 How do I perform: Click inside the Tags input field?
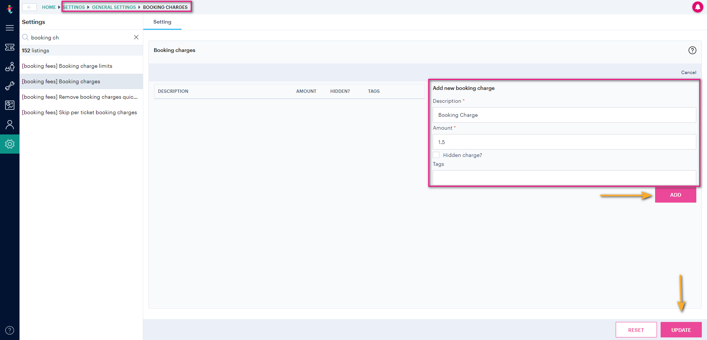coord(564,178)
